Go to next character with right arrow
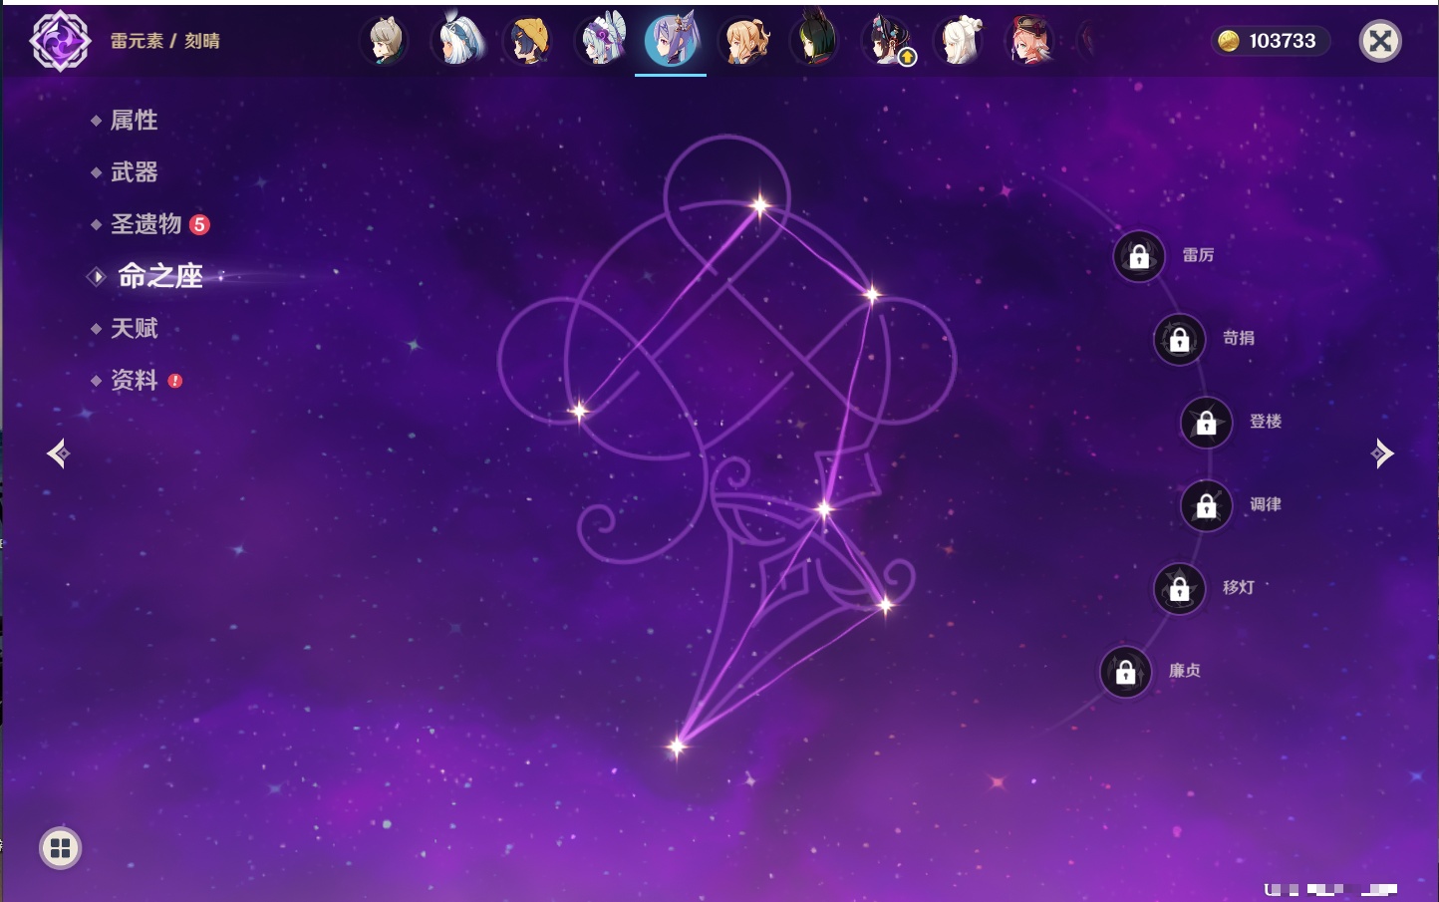Screen dimensions: 1439x902 pyautogui.click(x=1381, y=453)
